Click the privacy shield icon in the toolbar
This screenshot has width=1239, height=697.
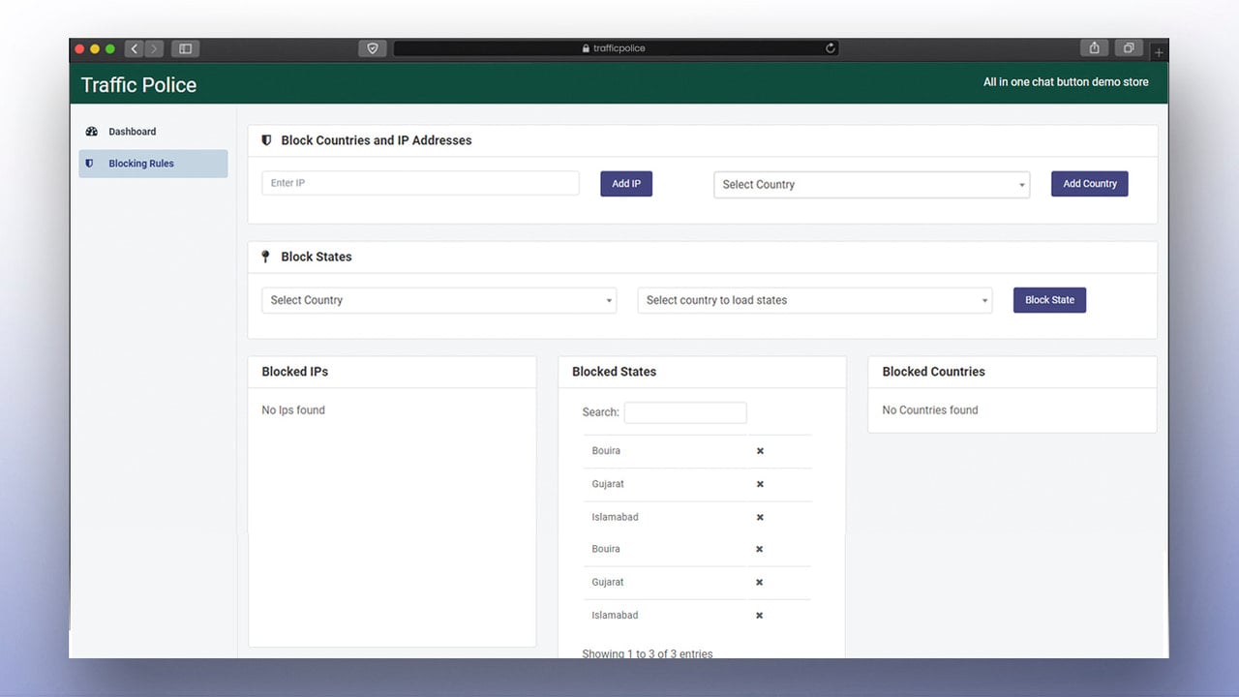(x=373, y=48)
